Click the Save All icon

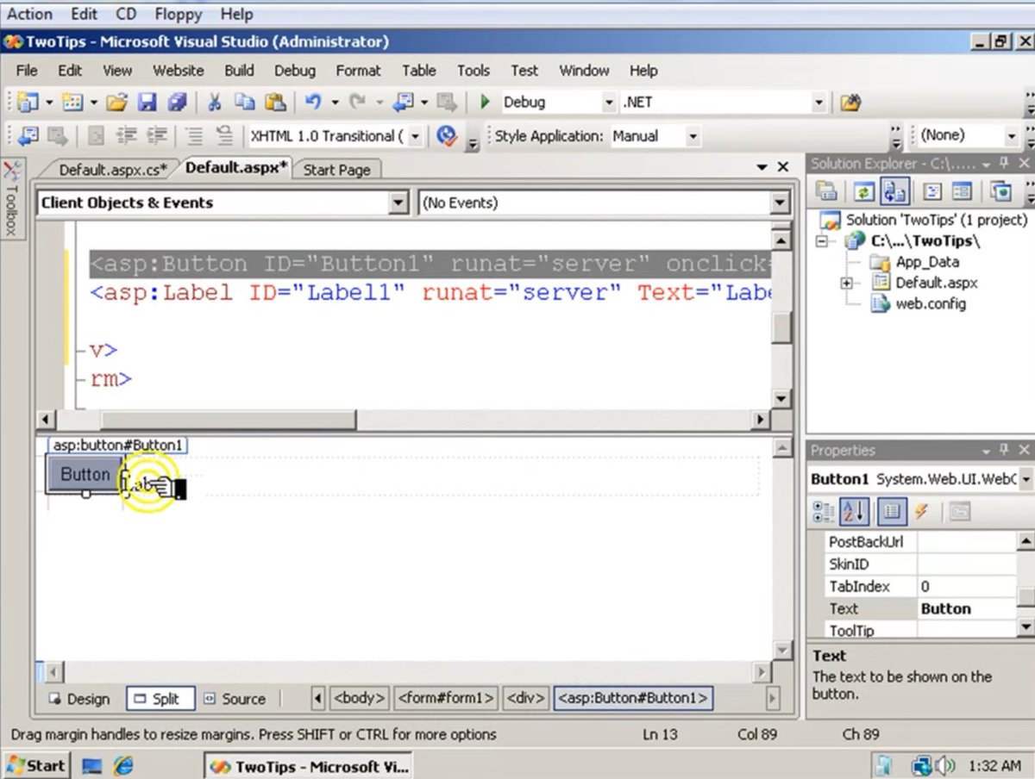click(177, 102)
